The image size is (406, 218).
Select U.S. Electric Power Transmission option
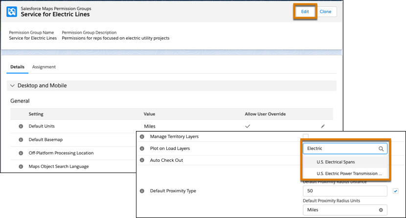coord(345,174)
